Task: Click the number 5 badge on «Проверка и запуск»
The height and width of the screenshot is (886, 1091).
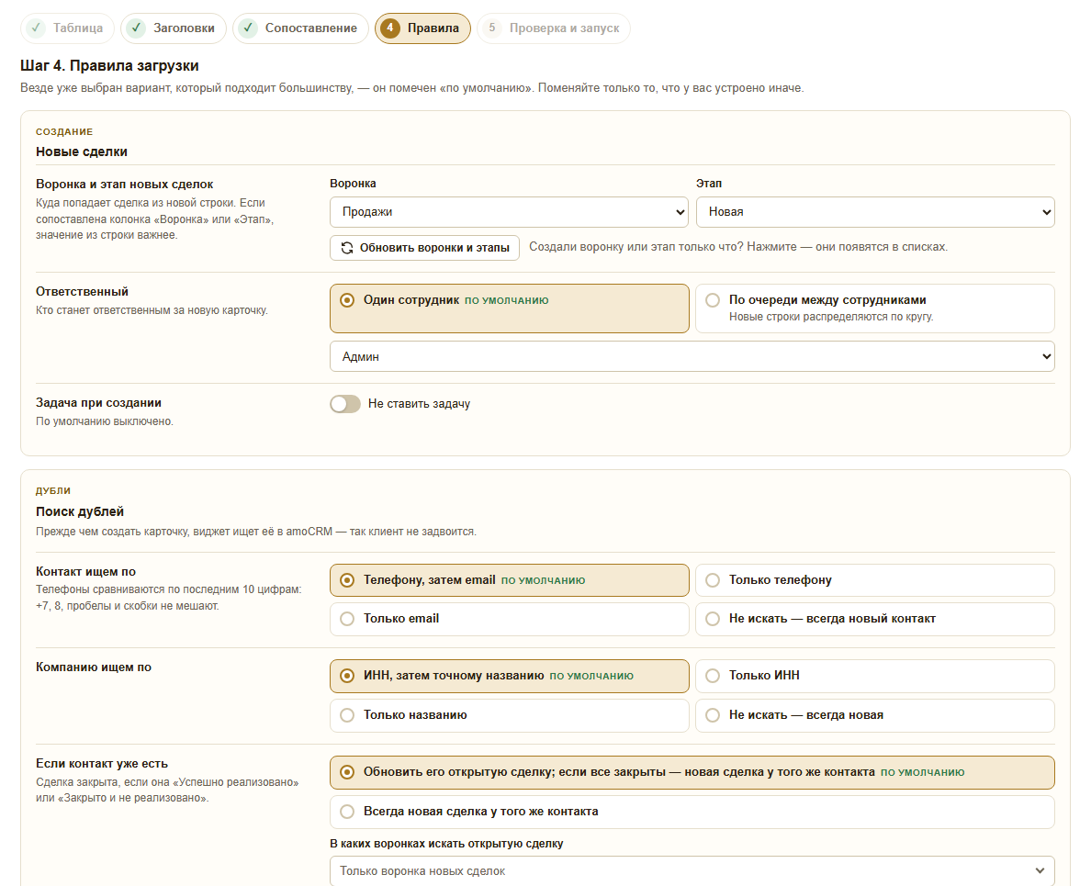Action: (x=492, y=28)
